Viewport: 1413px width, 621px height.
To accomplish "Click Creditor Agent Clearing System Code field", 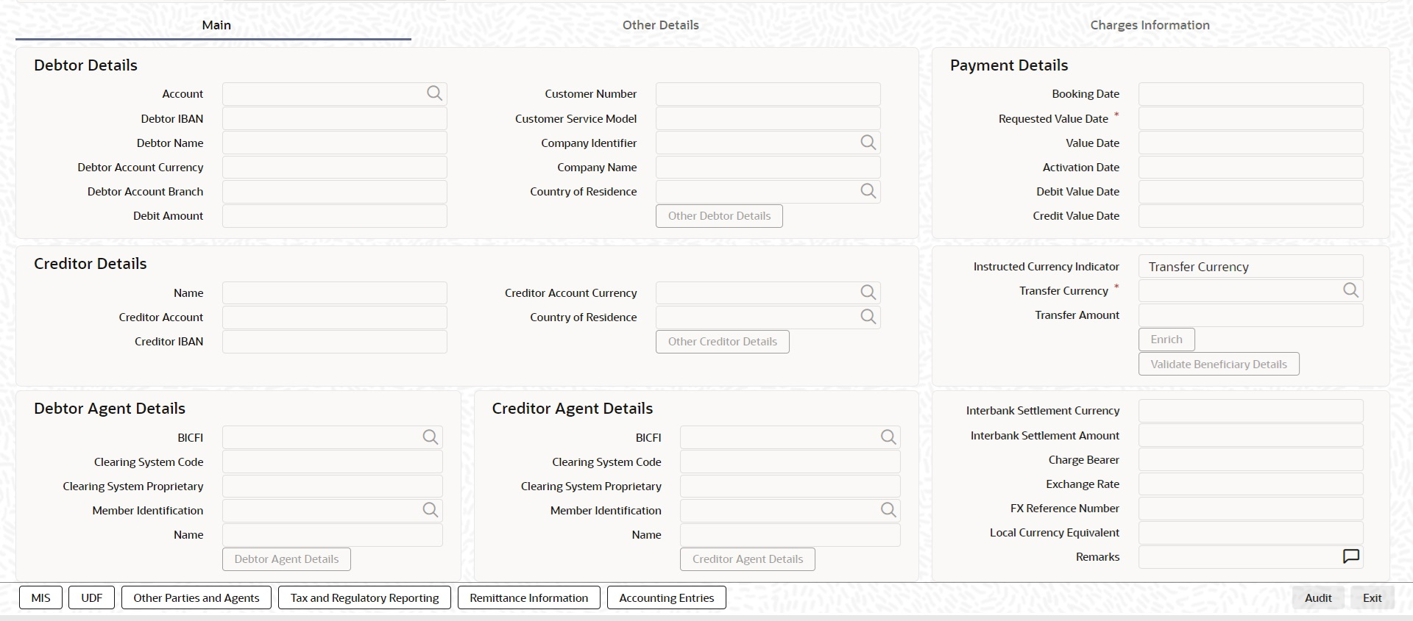I will click(x=790, y=462).
